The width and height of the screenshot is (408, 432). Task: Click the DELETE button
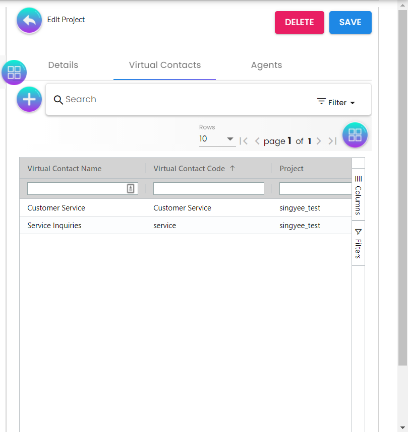coord(300,22)
